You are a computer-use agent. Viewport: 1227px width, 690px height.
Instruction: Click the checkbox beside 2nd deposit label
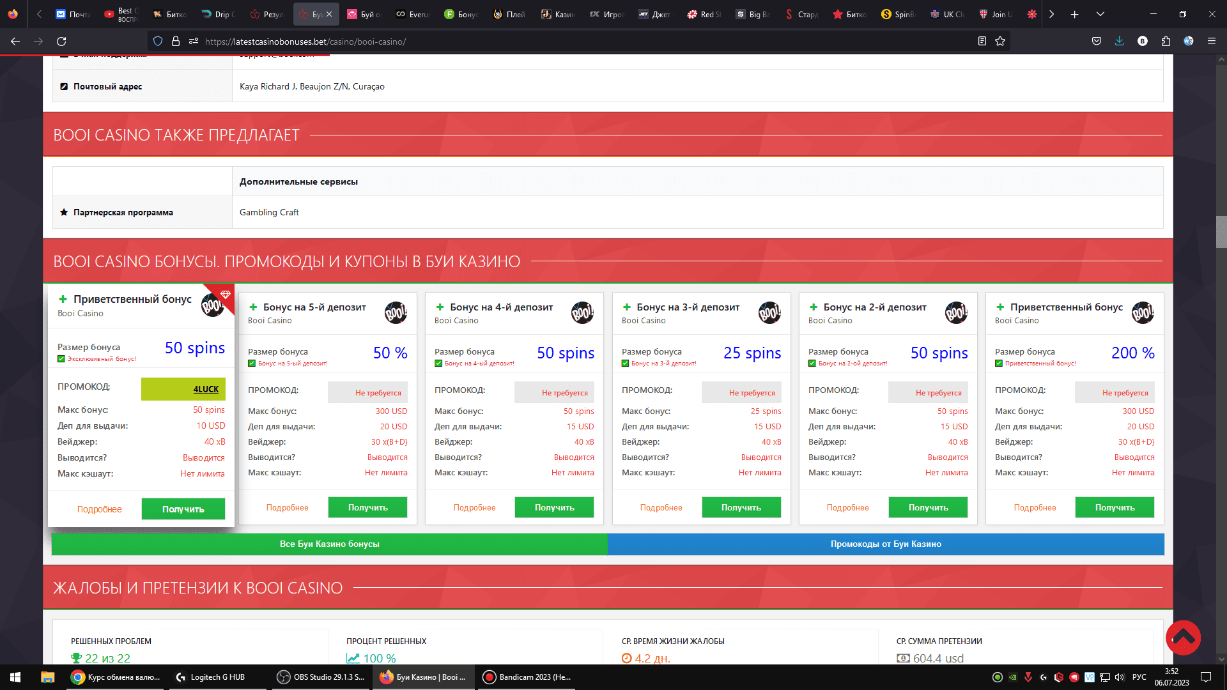812,364
